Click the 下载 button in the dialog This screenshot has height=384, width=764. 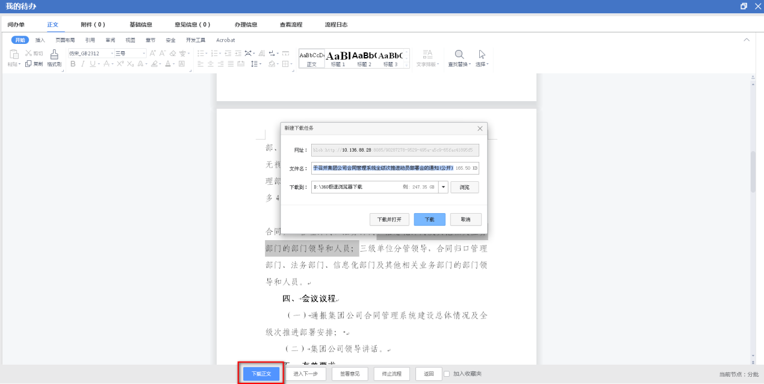click(x=429, y=220)
